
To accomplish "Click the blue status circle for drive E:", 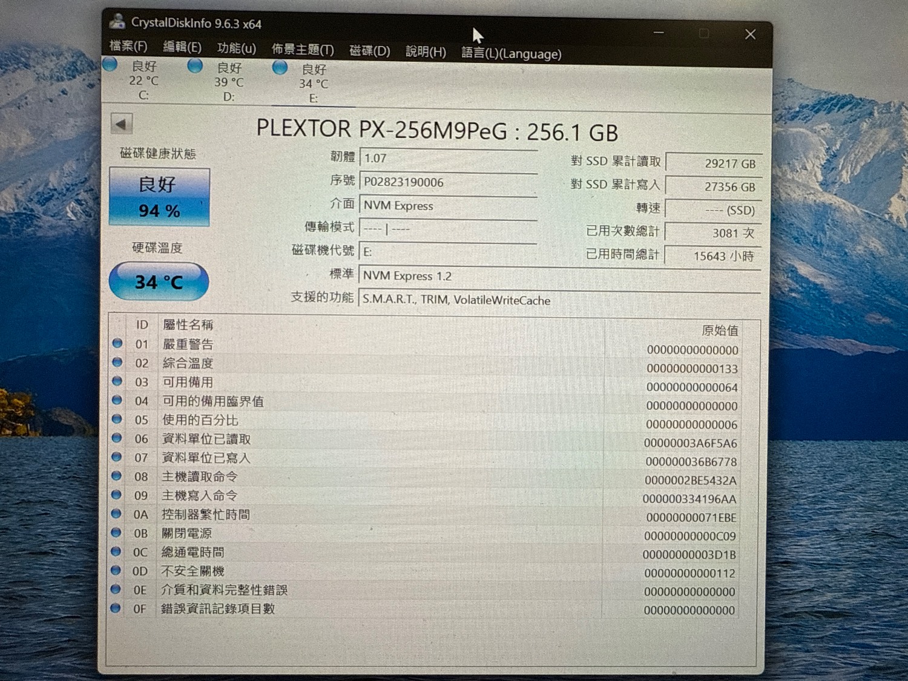I will [x=280, y=67].
